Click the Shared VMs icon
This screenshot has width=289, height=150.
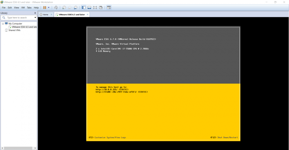[x=6, y=30]
